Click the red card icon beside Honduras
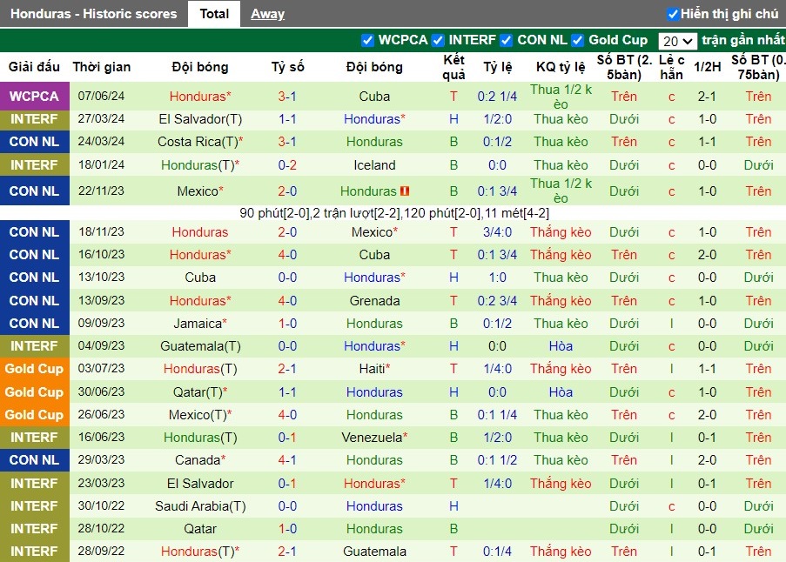Viewport: 786px width, 562px height. point(405,191)
